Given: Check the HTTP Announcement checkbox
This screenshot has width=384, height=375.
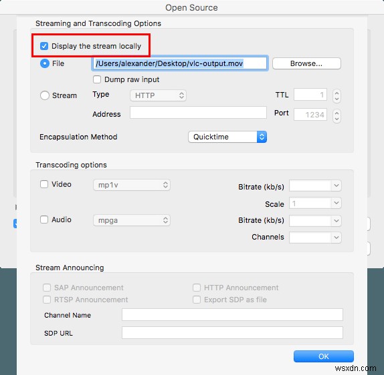Looking at the screenshot, I should tap(197, 288).
